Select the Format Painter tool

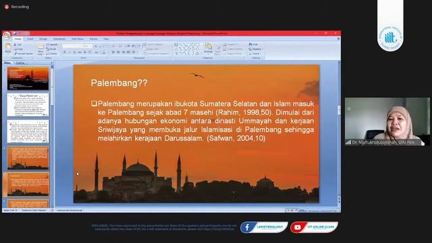24,53
